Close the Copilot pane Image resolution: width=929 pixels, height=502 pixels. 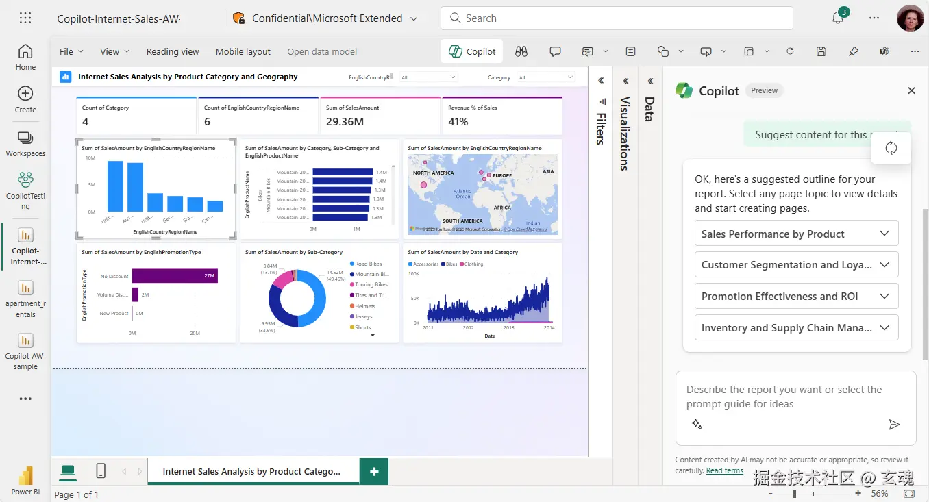click(911, 90)
